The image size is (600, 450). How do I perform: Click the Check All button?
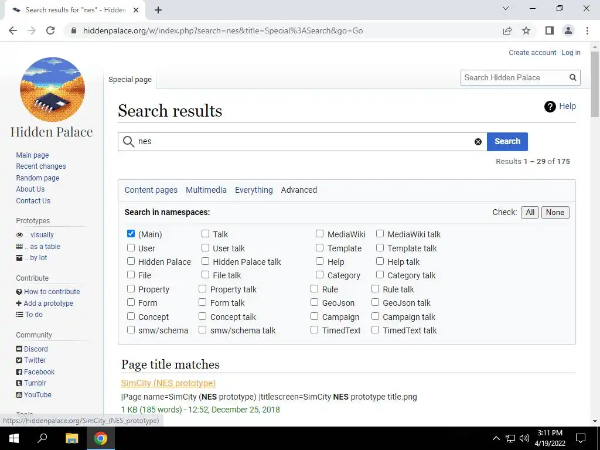[x=530, y=212]
